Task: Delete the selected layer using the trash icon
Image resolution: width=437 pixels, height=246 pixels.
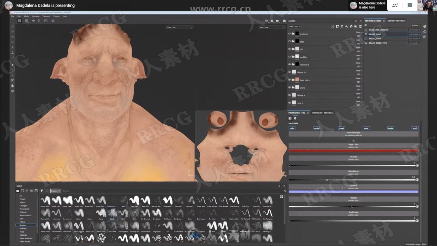Action: [x=361, y=26]
